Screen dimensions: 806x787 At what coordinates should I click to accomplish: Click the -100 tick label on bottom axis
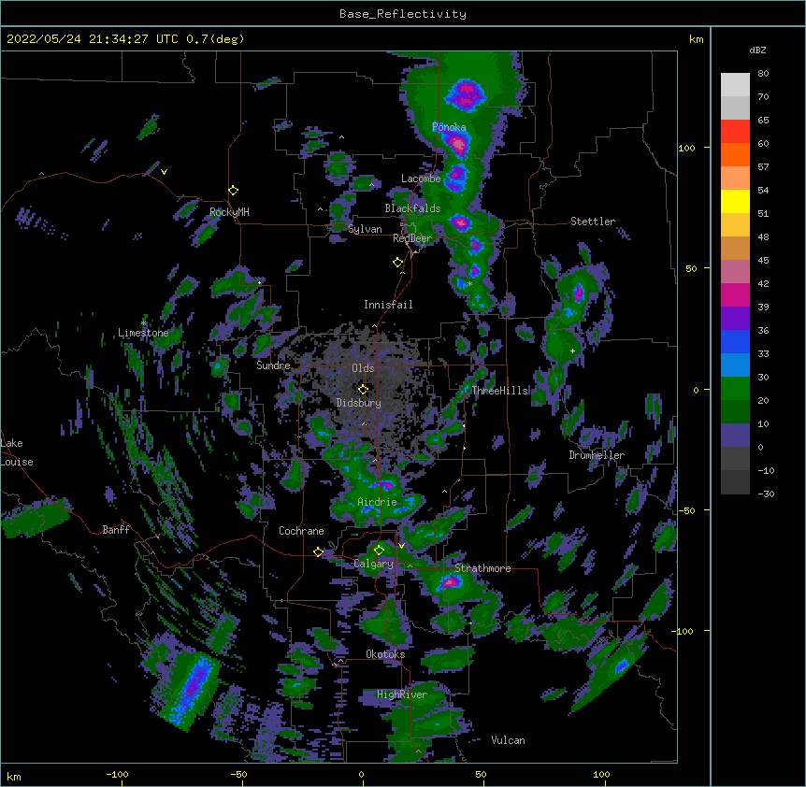click(x=117, y=774)
